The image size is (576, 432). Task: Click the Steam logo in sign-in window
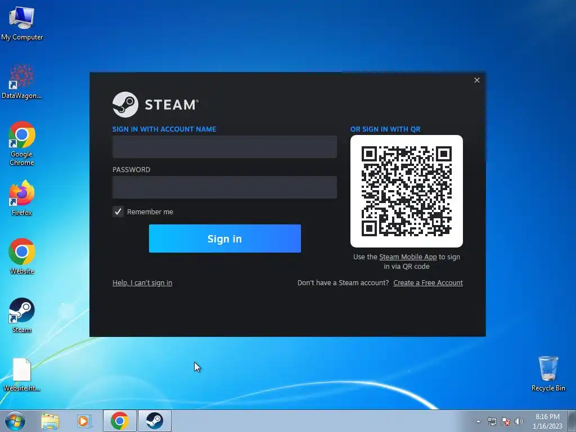[x=156, y=105]
